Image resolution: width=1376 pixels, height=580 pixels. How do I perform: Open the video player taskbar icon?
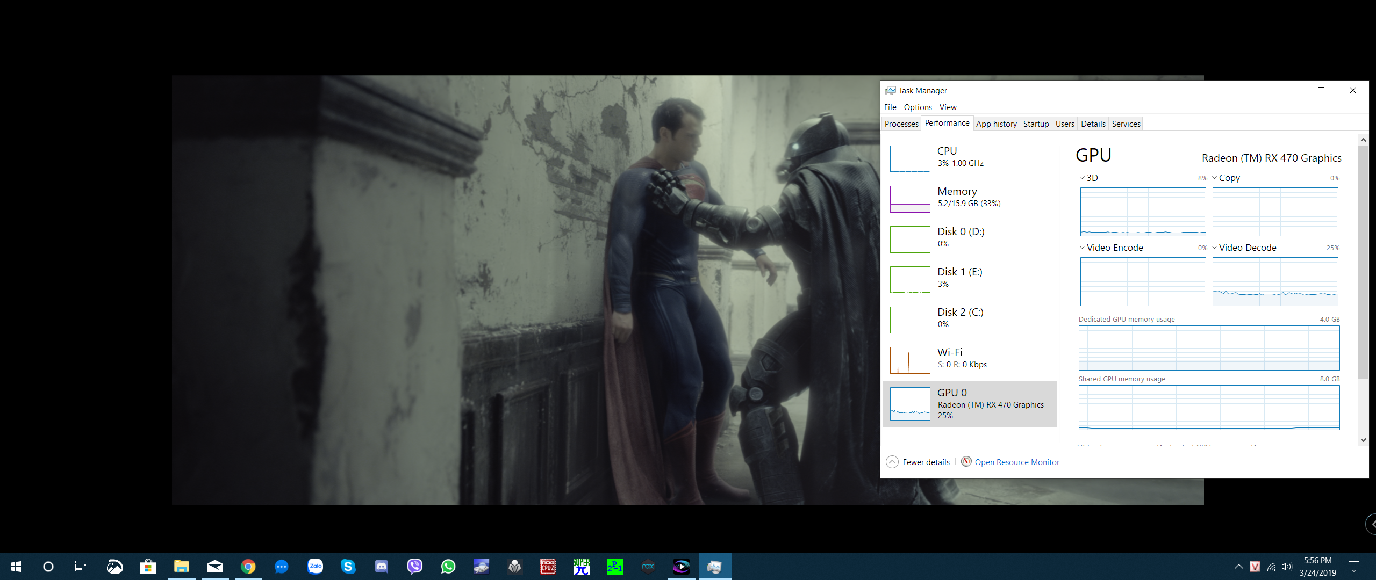682,567
